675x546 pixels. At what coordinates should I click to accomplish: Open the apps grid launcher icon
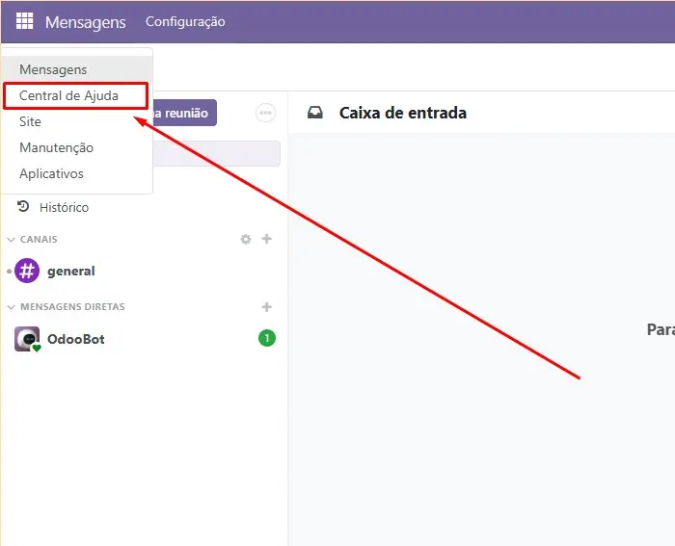[x=24, y=21]
